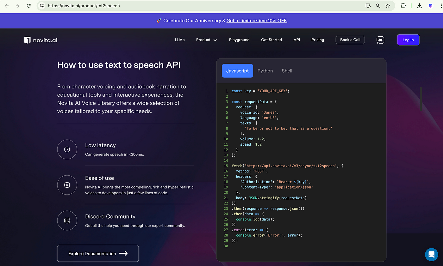Open the Playground menu item
Viewport: 443px width, 266px height.
[x=239, y=40]
